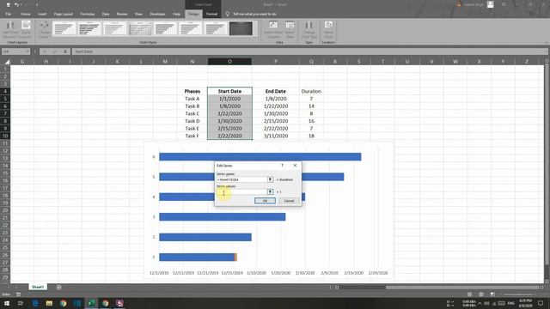Click Change Chart Type icon
Screen dimensions: 550x309
(309, 25)
